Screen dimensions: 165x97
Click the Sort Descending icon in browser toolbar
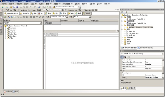21,17
